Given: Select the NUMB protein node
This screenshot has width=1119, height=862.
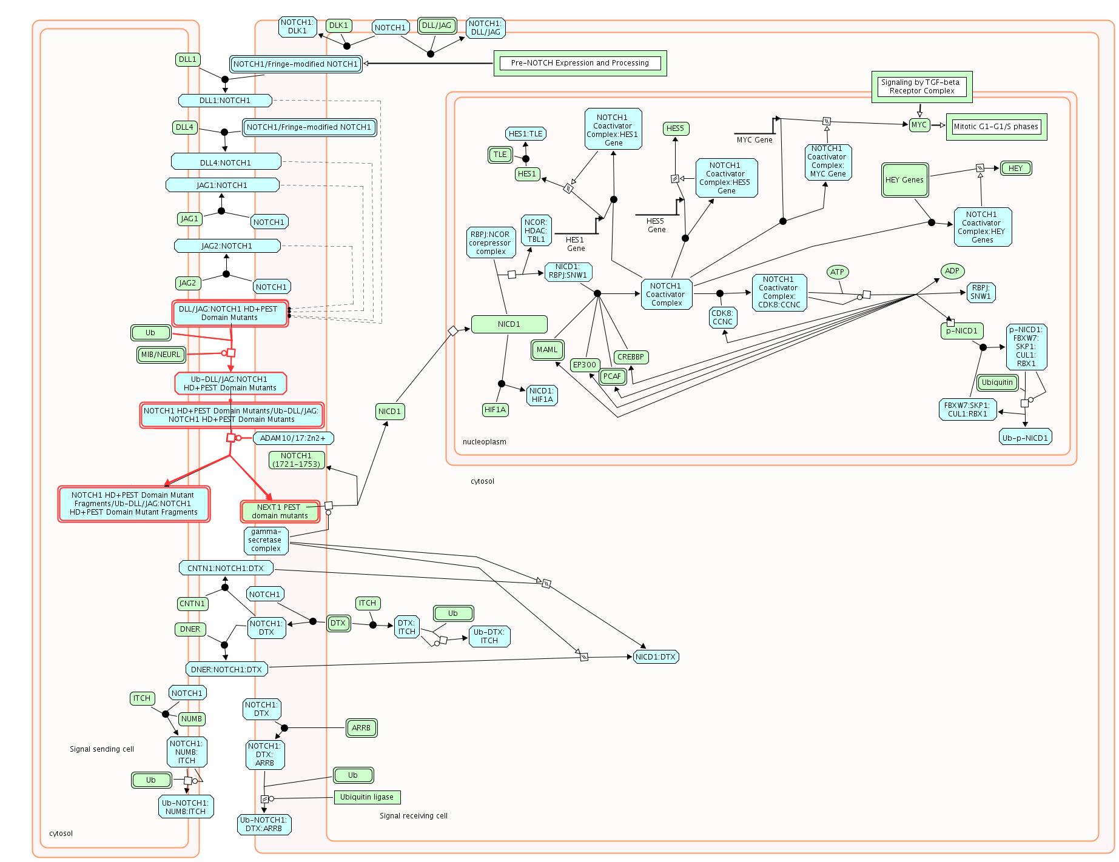Looking at the screenshot, I should click(x=192, y=719).
